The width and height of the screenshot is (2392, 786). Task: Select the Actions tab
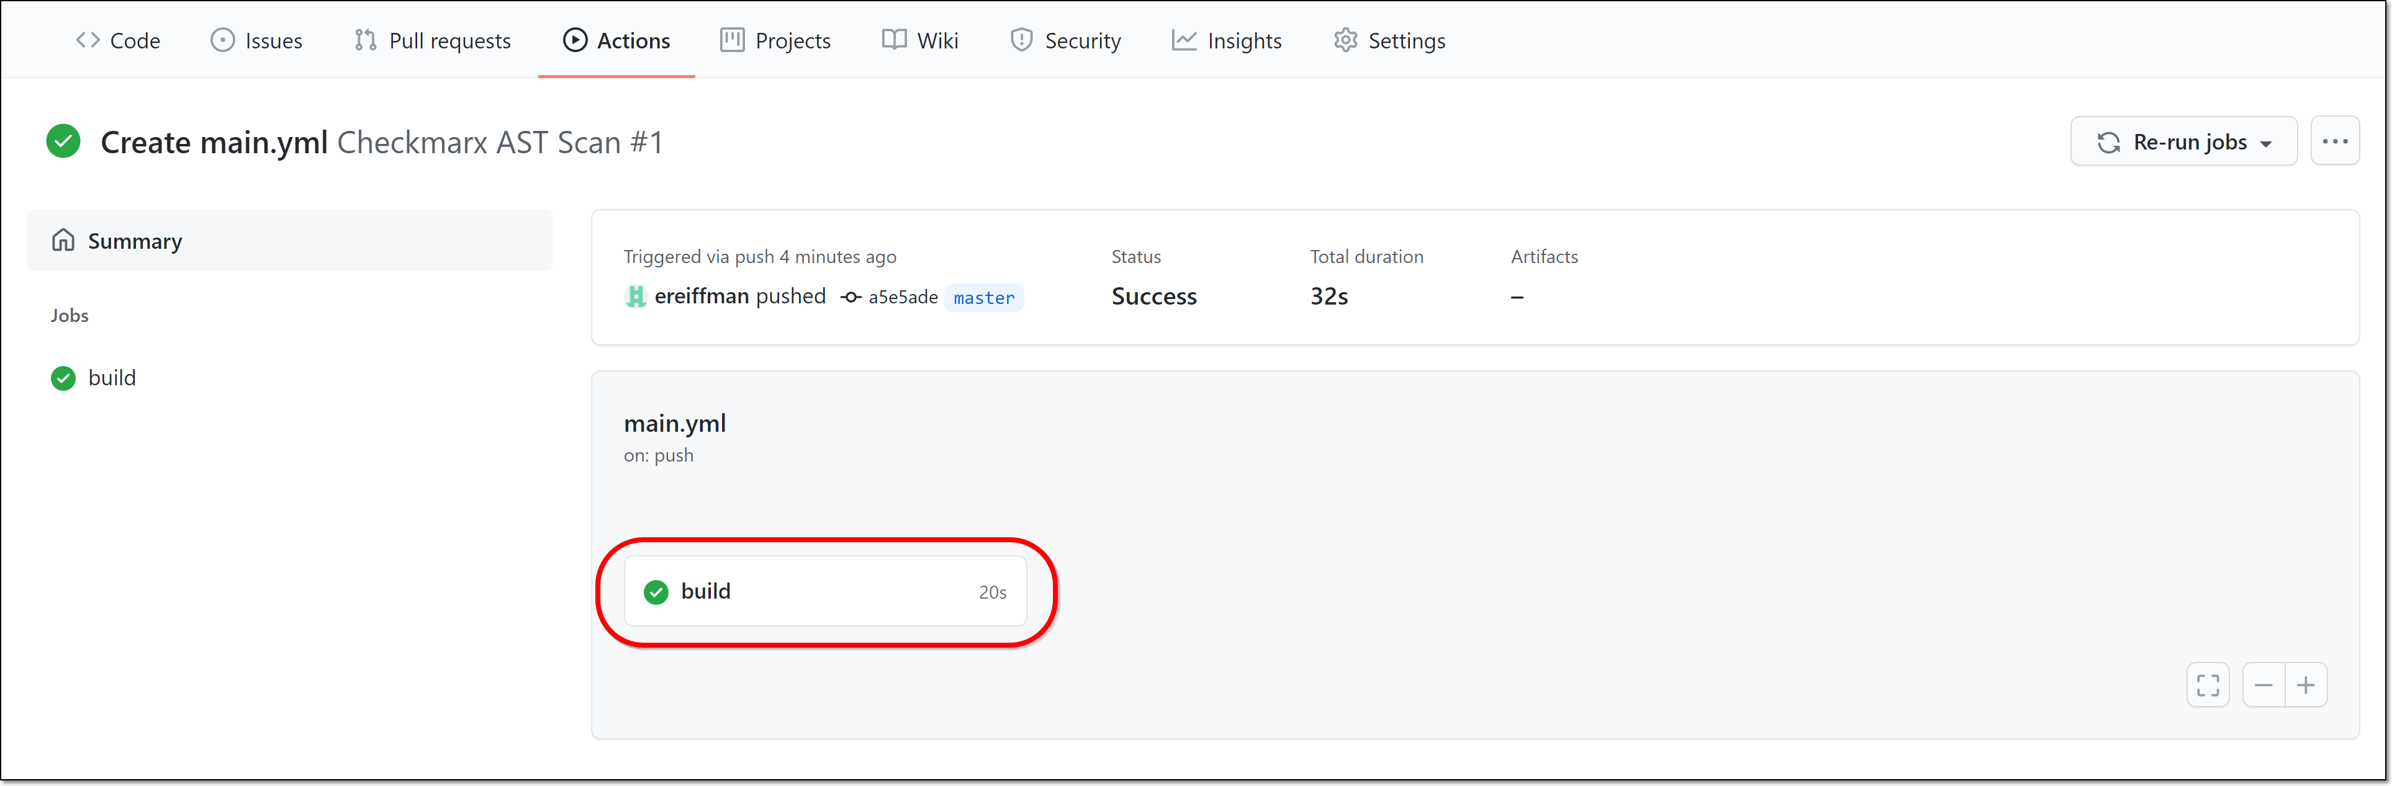point(616,40)
